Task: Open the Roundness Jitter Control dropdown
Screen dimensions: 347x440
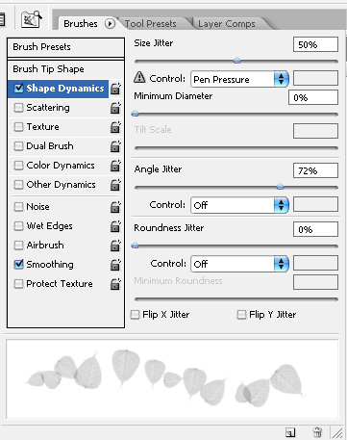Action: [x=239, y=264]
